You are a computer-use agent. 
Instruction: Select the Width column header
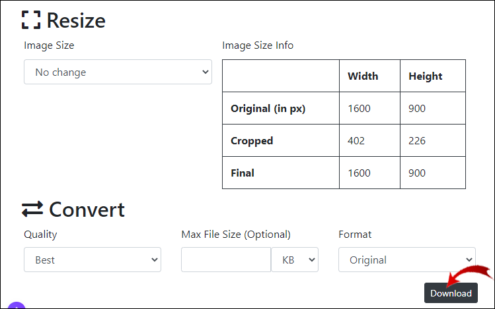[x=363, y=76]
